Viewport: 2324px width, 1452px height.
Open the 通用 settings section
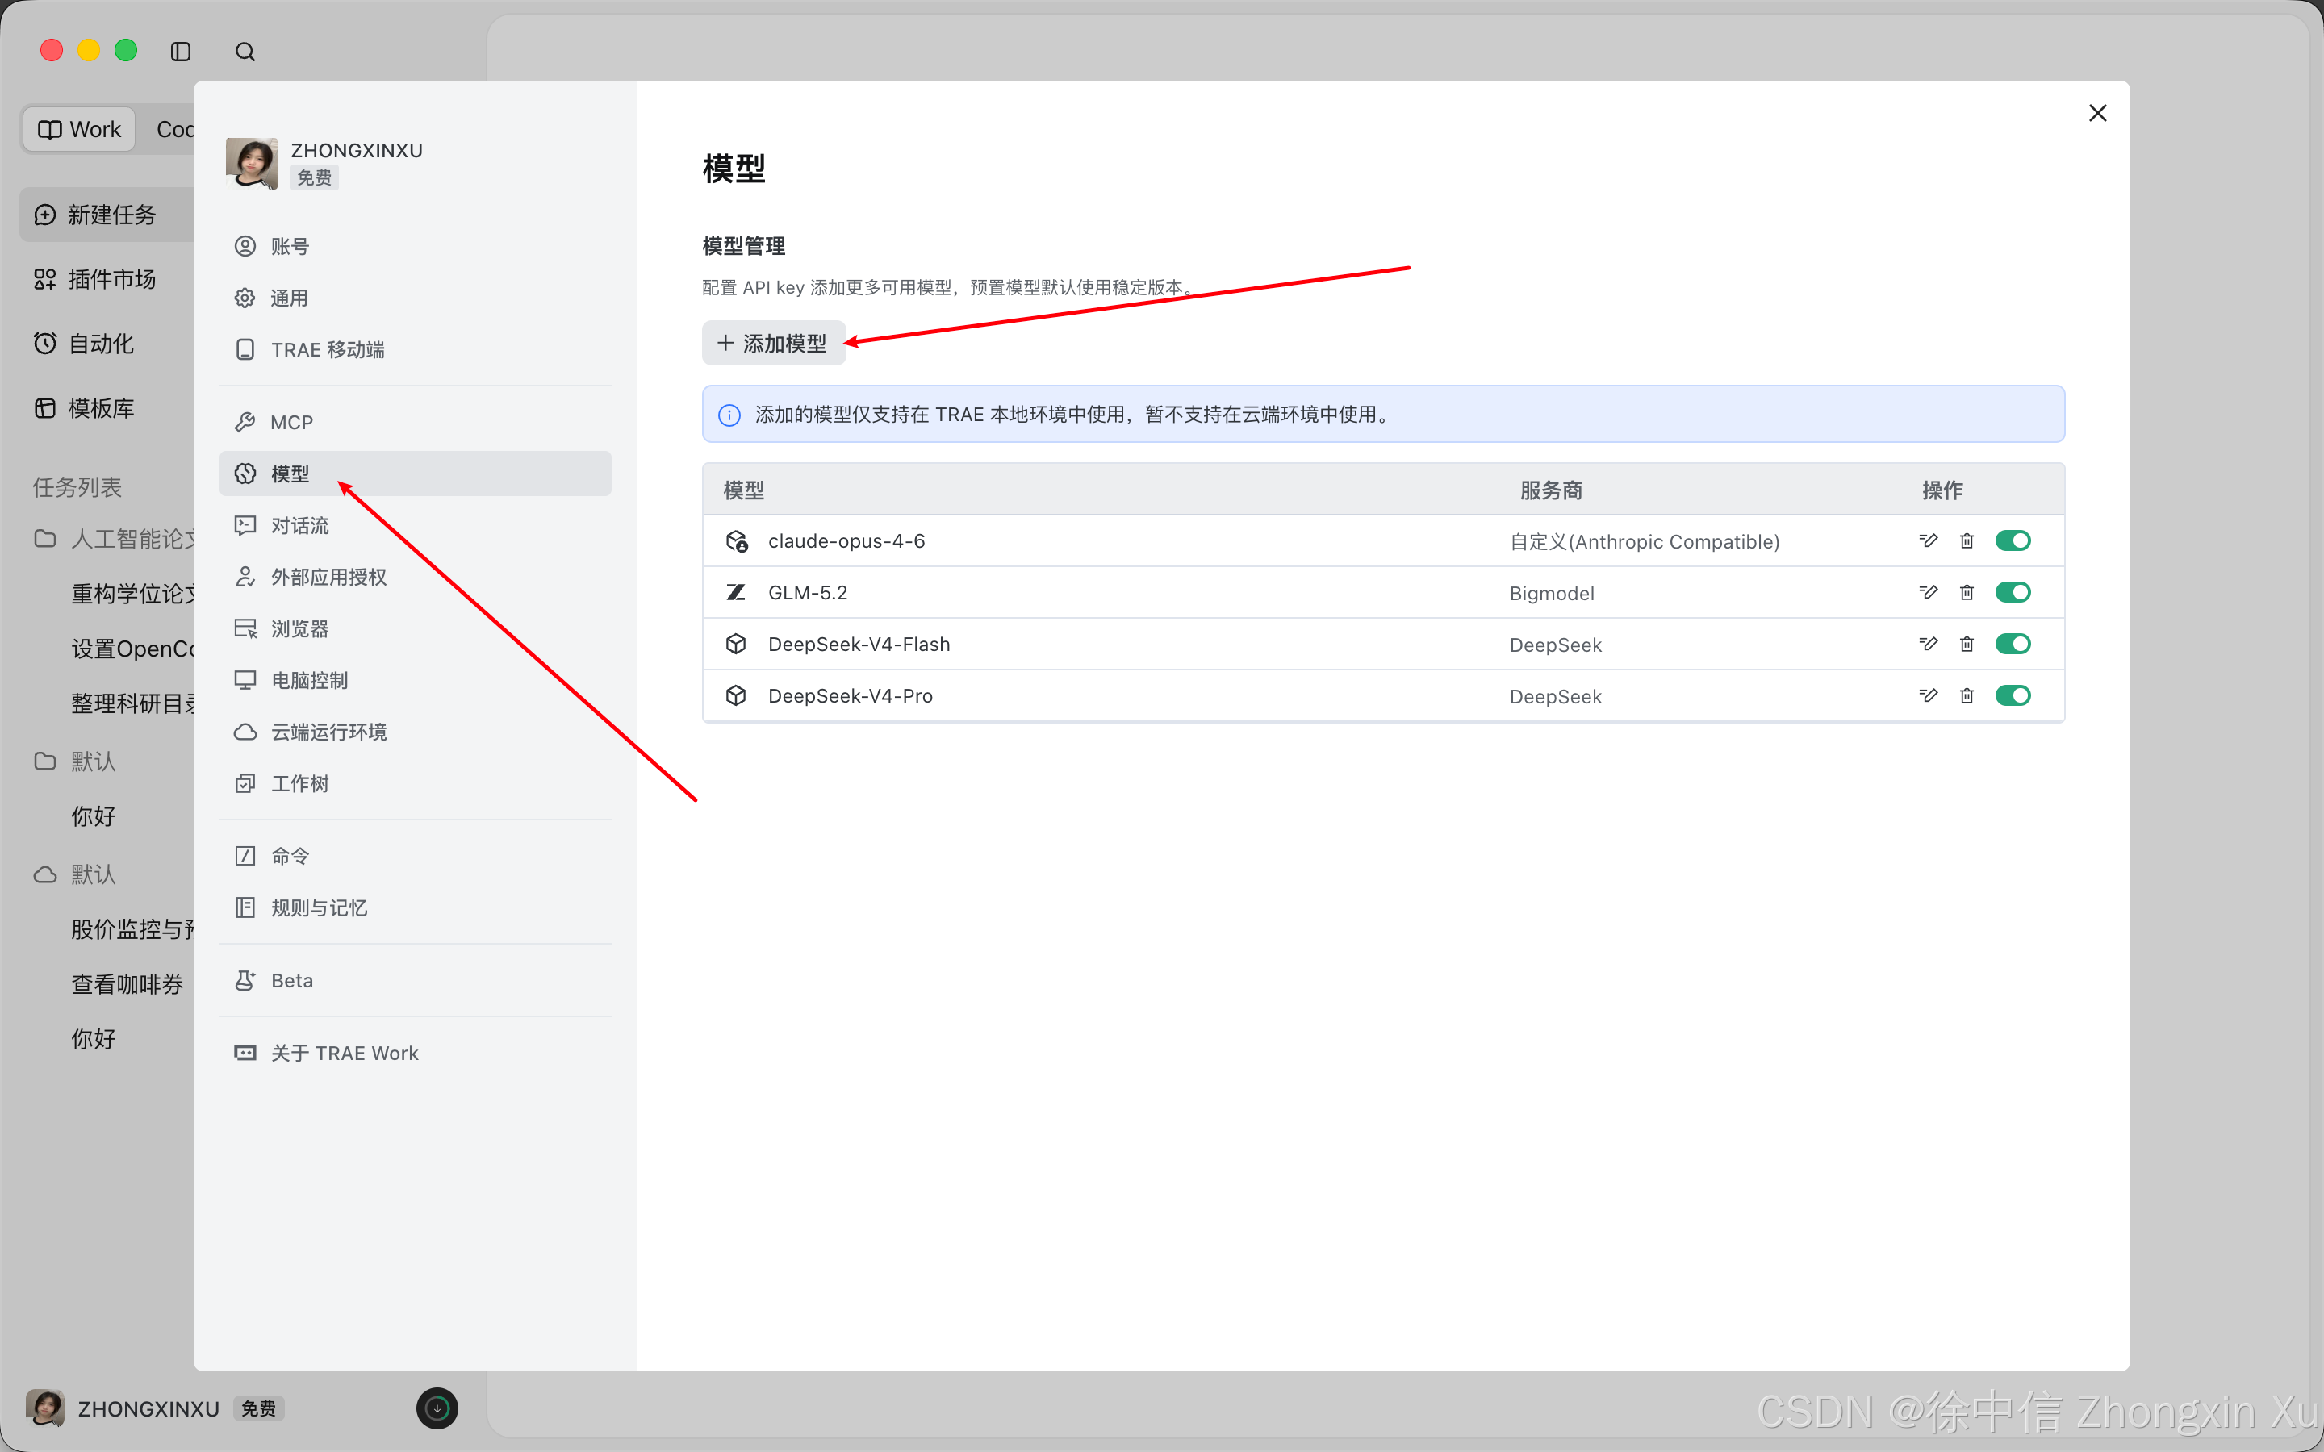tap(415, 298)
